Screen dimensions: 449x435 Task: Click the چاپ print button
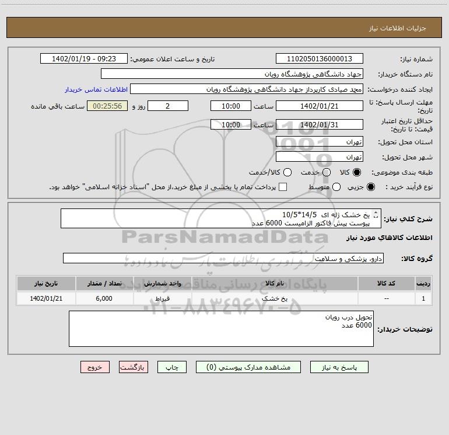[x=172, y=367]
